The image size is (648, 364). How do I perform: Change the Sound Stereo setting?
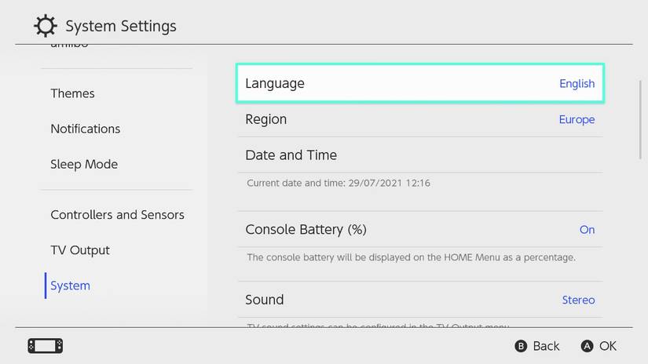click(x=578, y=300)
